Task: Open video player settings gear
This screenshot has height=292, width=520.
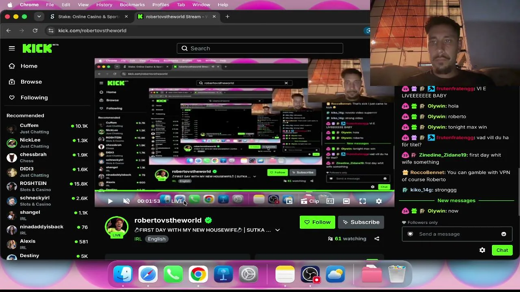Action: coord(379,201)
